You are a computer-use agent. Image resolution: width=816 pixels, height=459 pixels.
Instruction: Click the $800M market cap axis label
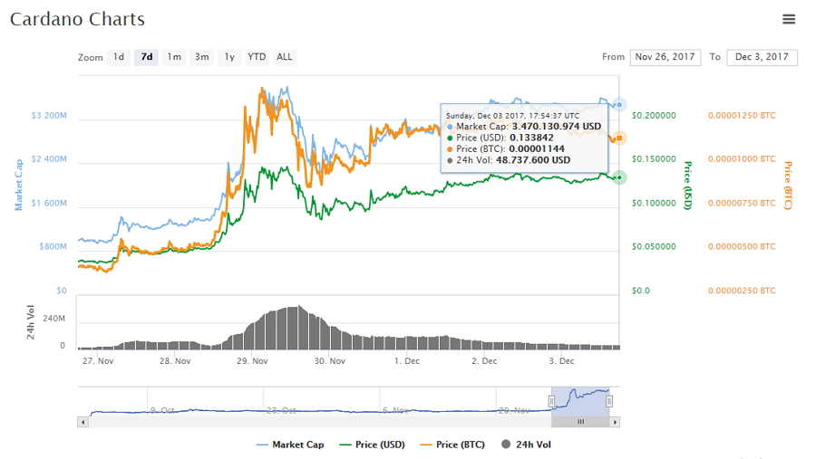[x=53, y=247]
